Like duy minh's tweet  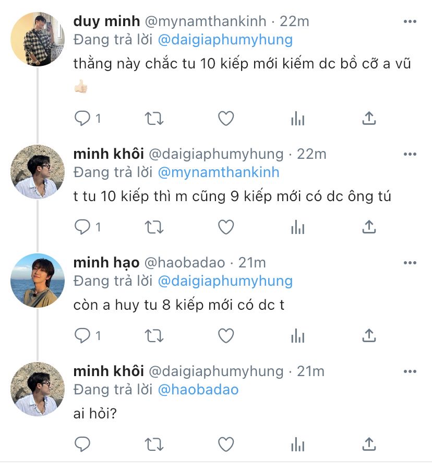(225, 119)
